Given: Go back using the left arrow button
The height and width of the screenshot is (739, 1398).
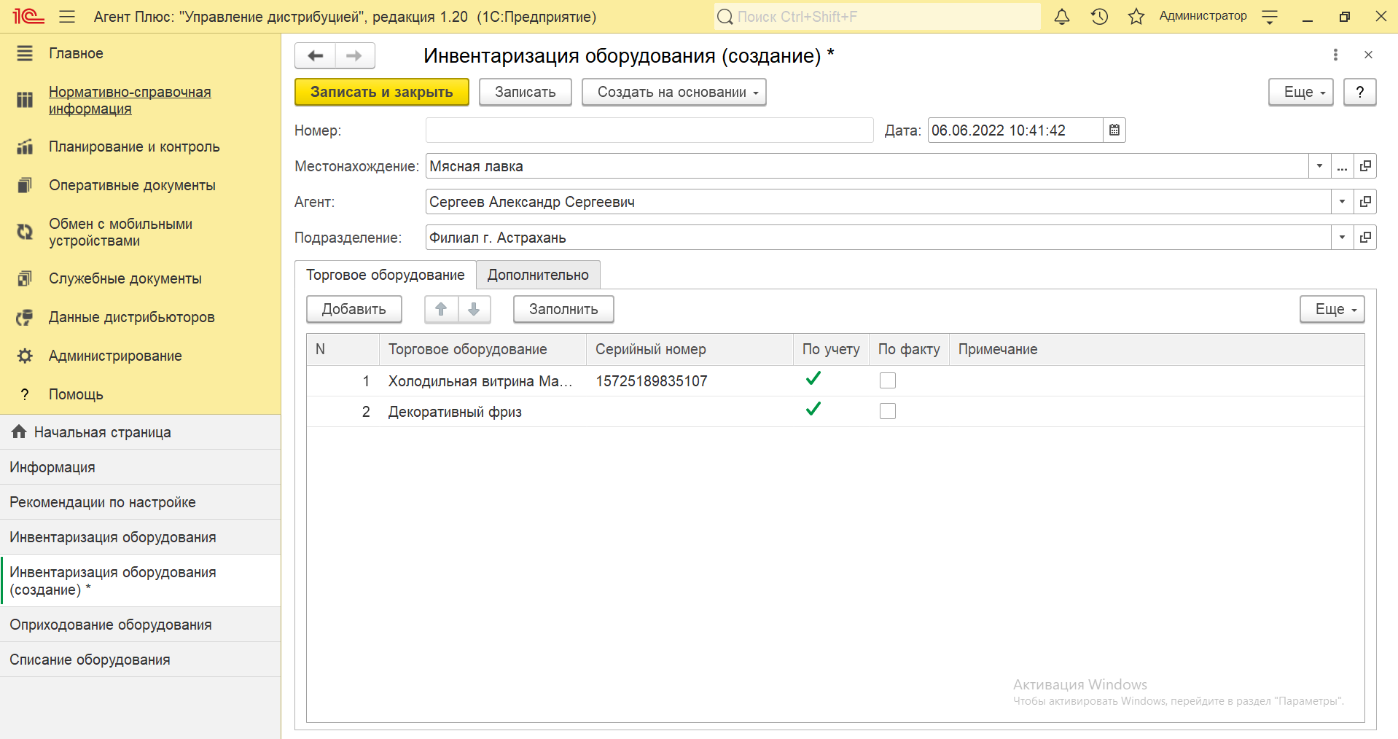Looking at the screenshot, I should click(x=316, y=55).
